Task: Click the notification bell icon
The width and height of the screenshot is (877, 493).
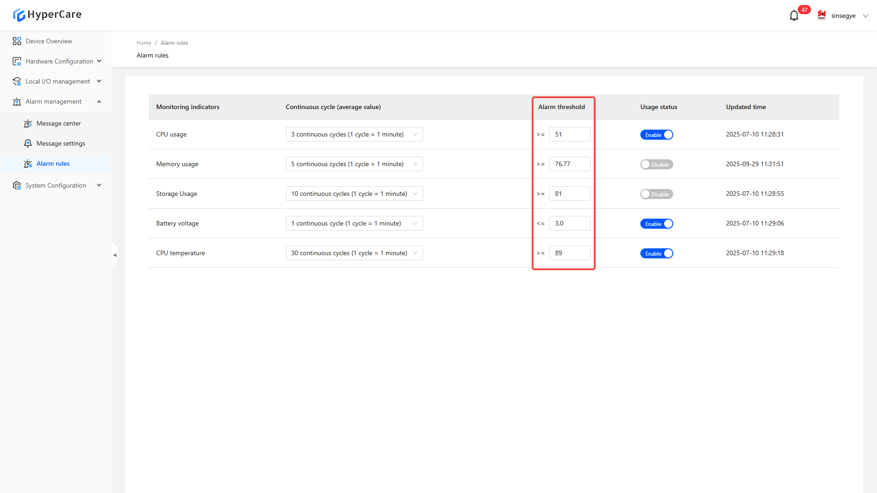Action: click(x=794, y=16)
